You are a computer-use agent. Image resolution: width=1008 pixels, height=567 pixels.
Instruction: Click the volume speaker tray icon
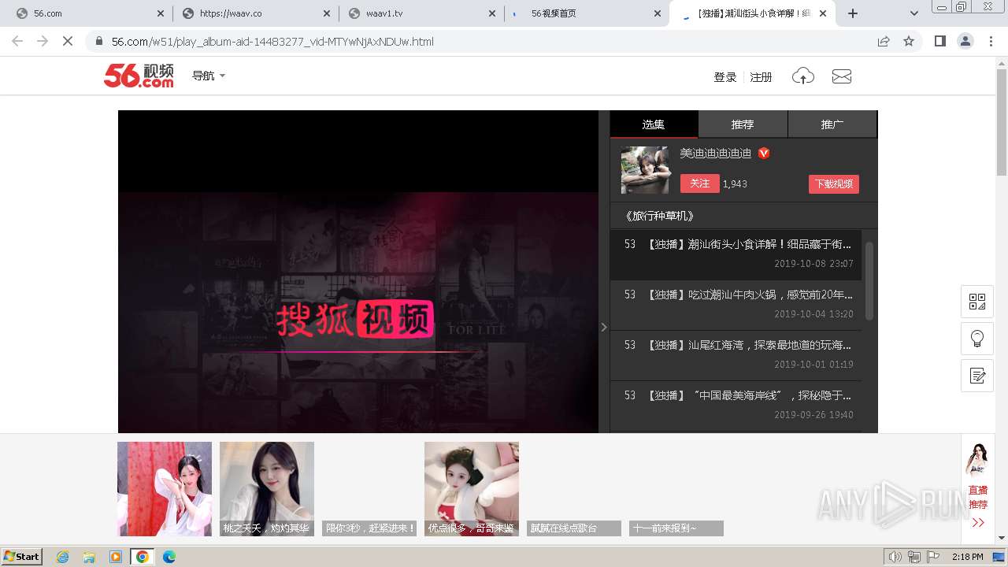895,557
